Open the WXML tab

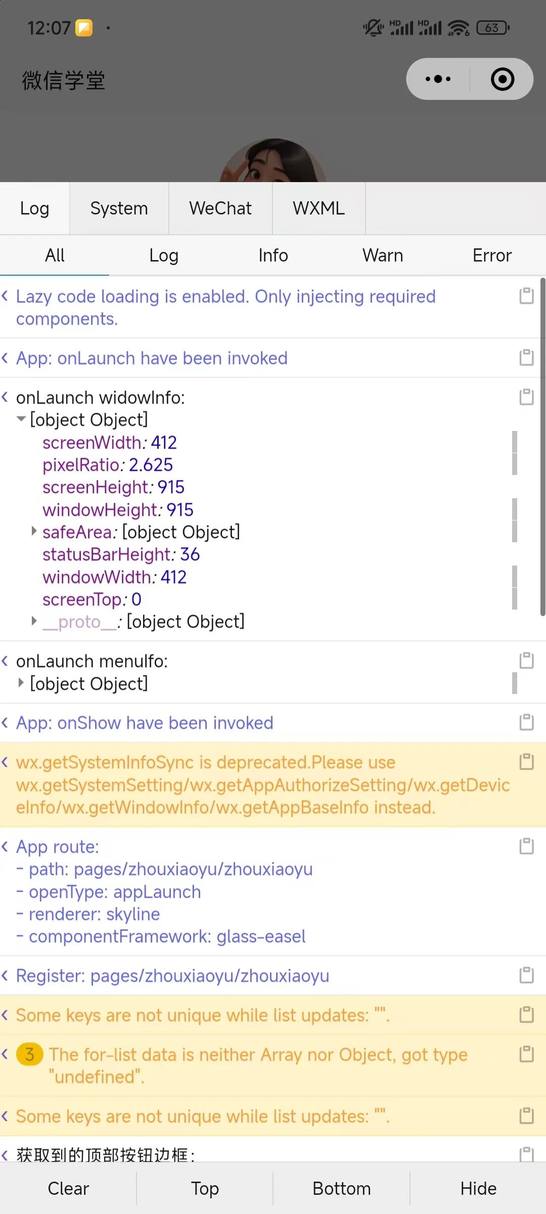319,208
